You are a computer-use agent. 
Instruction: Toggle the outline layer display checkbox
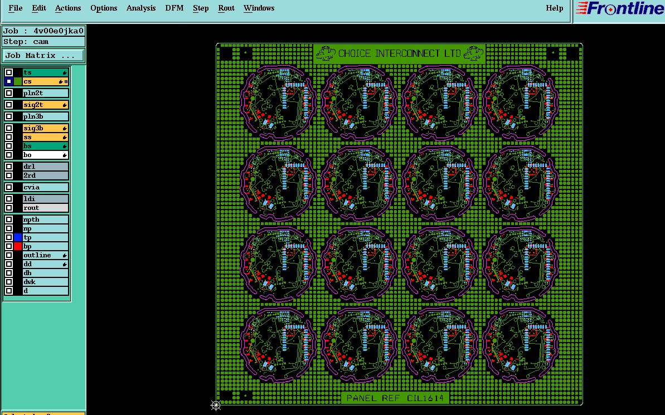click(9, 255)
